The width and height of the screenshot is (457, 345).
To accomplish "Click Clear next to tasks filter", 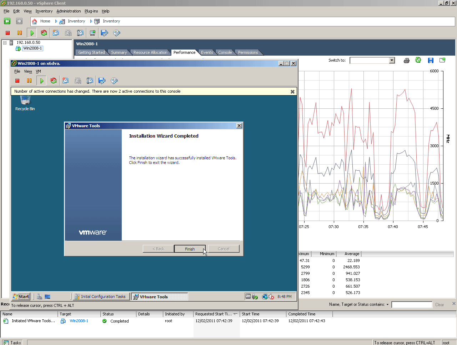I will tap(440, 305).
